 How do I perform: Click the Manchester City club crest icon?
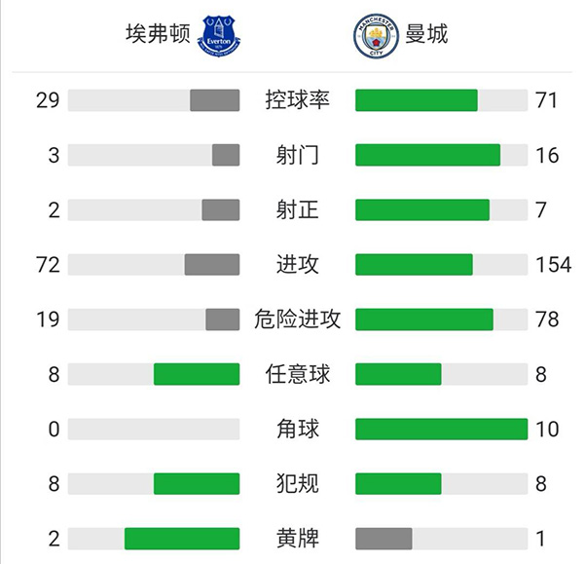coord(371,35)
